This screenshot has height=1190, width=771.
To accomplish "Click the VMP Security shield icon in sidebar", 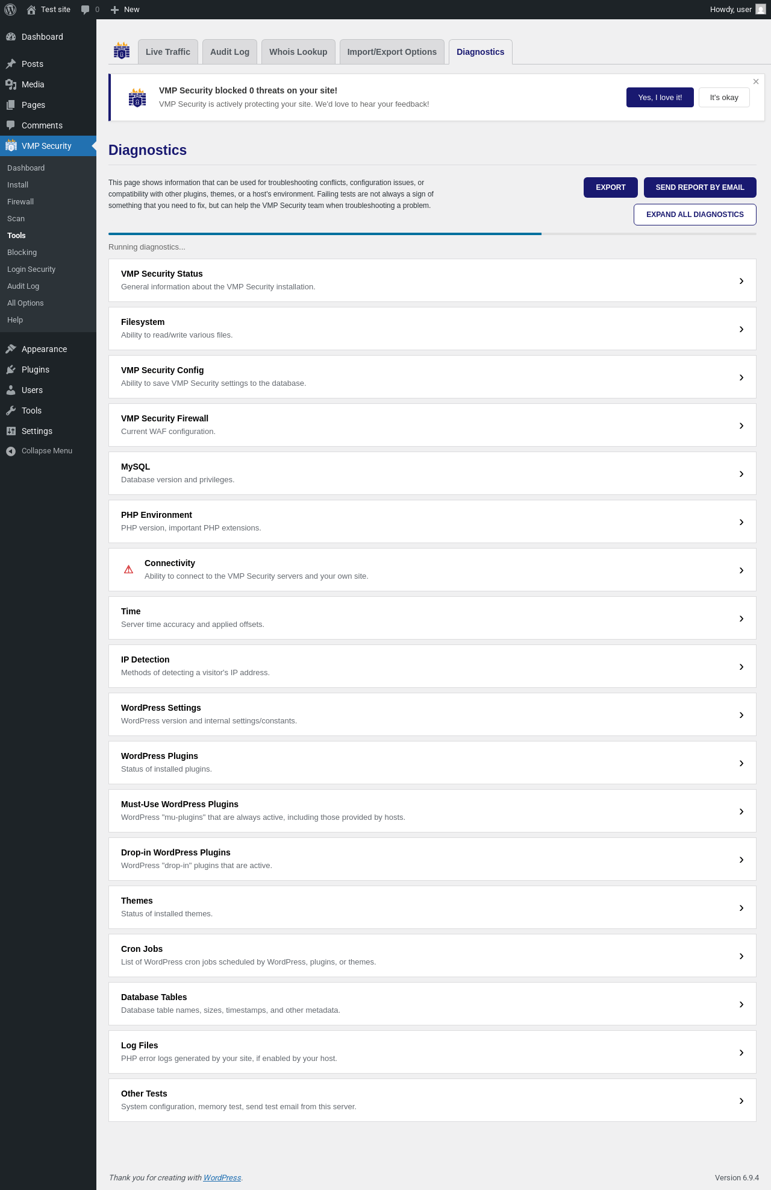I will tap(11, 145).
